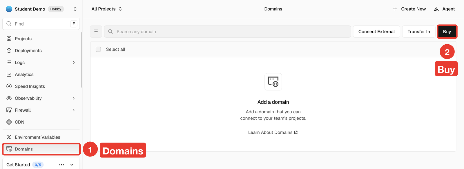Click the Hobby plan badge
The height and width of the screenshot is (169, 464).
(x=56, y=9)
